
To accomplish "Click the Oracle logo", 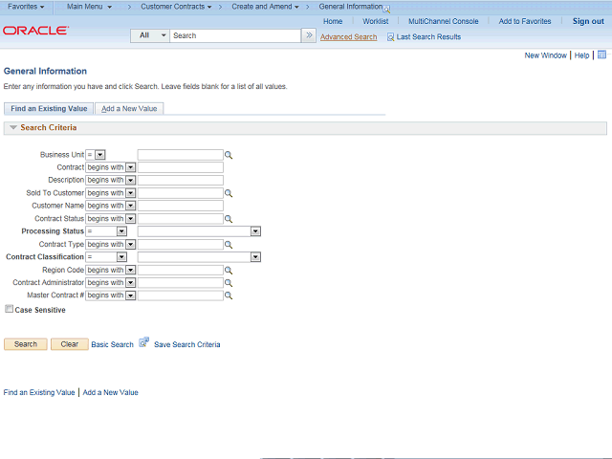I will pyautogui.click(x=36, y=31).
